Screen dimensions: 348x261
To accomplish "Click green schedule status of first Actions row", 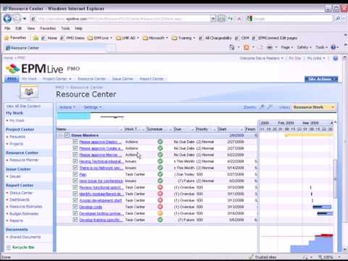I will coord(160,142).
